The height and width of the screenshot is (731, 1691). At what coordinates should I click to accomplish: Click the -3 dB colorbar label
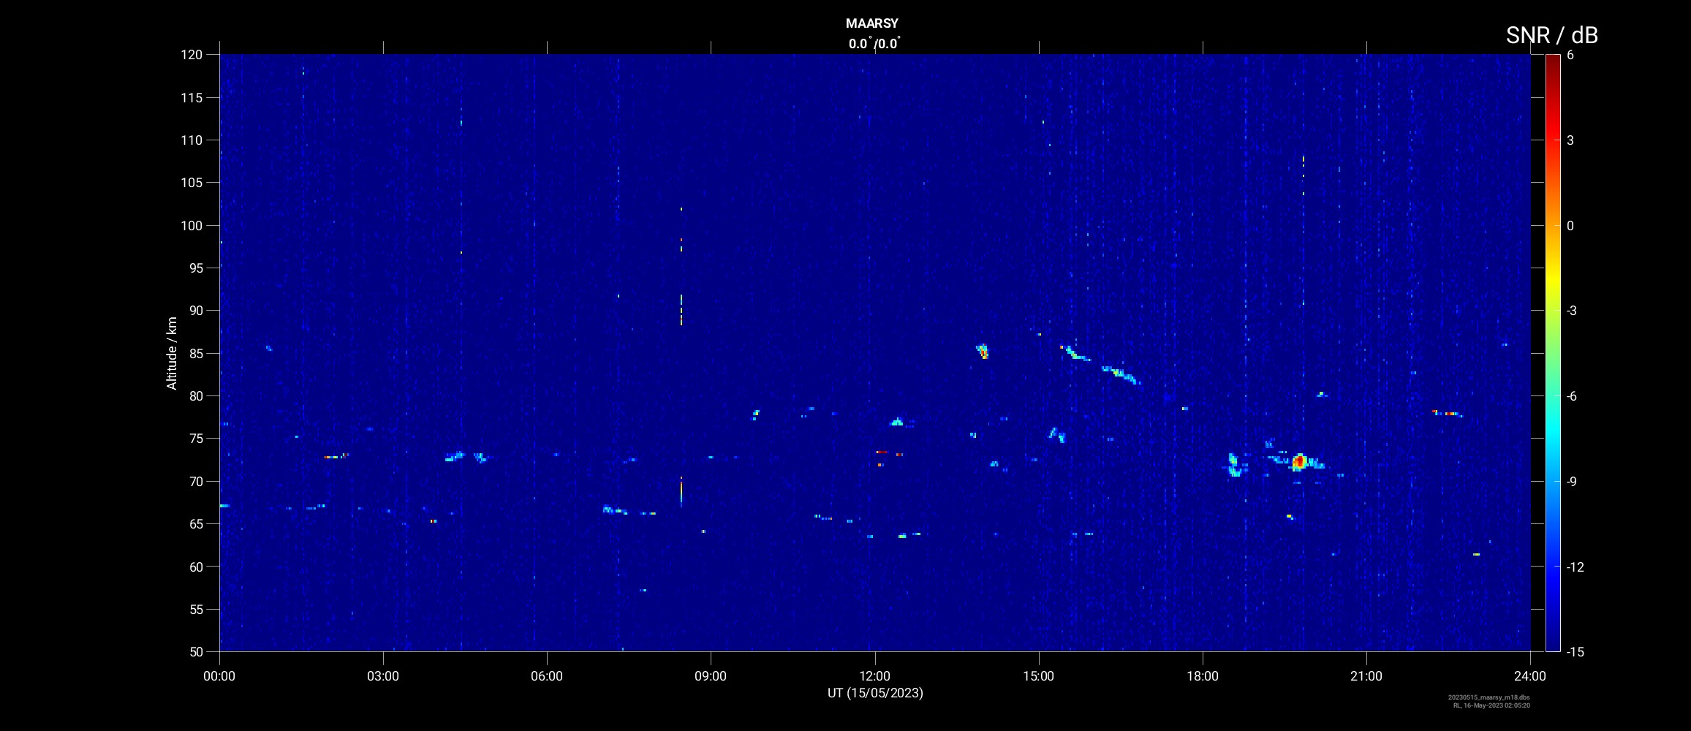click(x=1572, y=311)
